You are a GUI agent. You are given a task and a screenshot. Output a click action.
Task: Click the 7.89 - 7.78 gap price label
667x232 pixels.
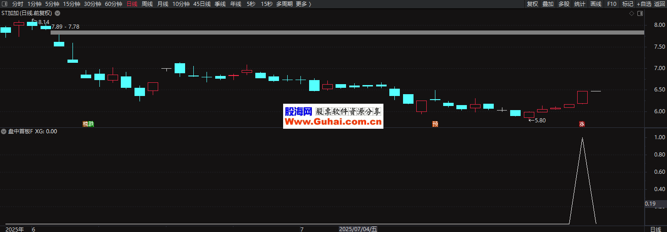[66, 27]
